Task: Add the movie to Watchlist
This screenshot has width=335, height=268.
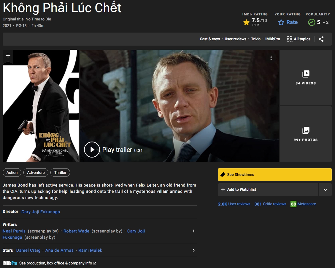Action: (x=268, y=190)
